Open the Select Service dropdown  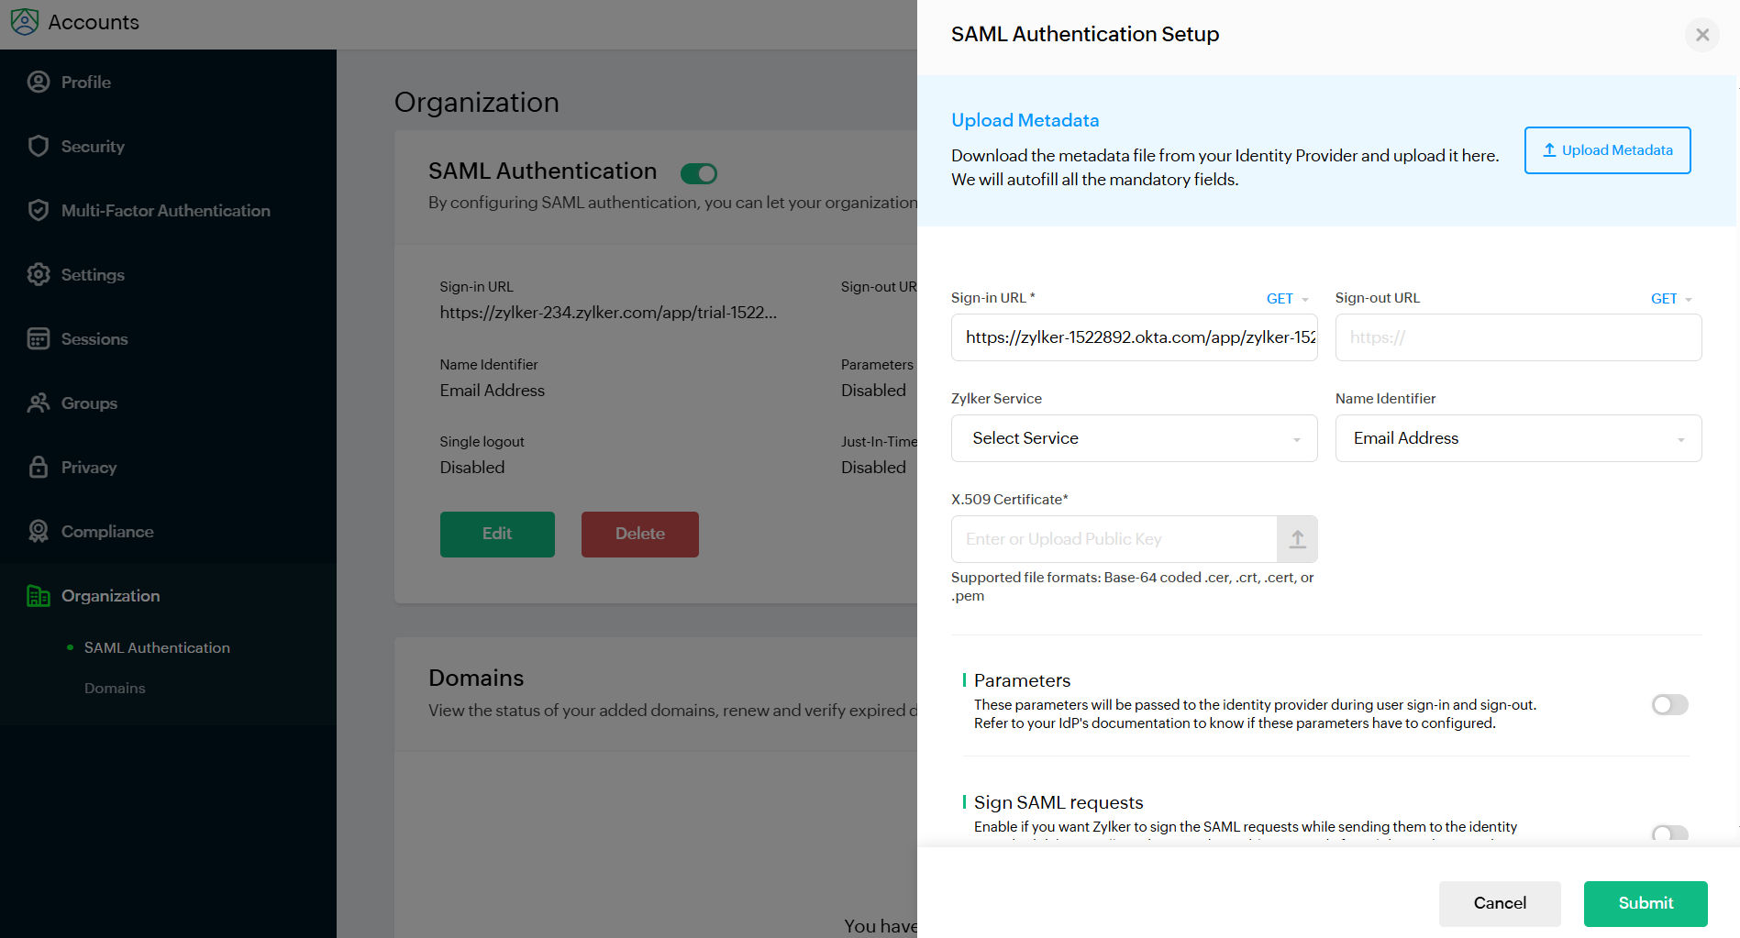coord(1135,438)
